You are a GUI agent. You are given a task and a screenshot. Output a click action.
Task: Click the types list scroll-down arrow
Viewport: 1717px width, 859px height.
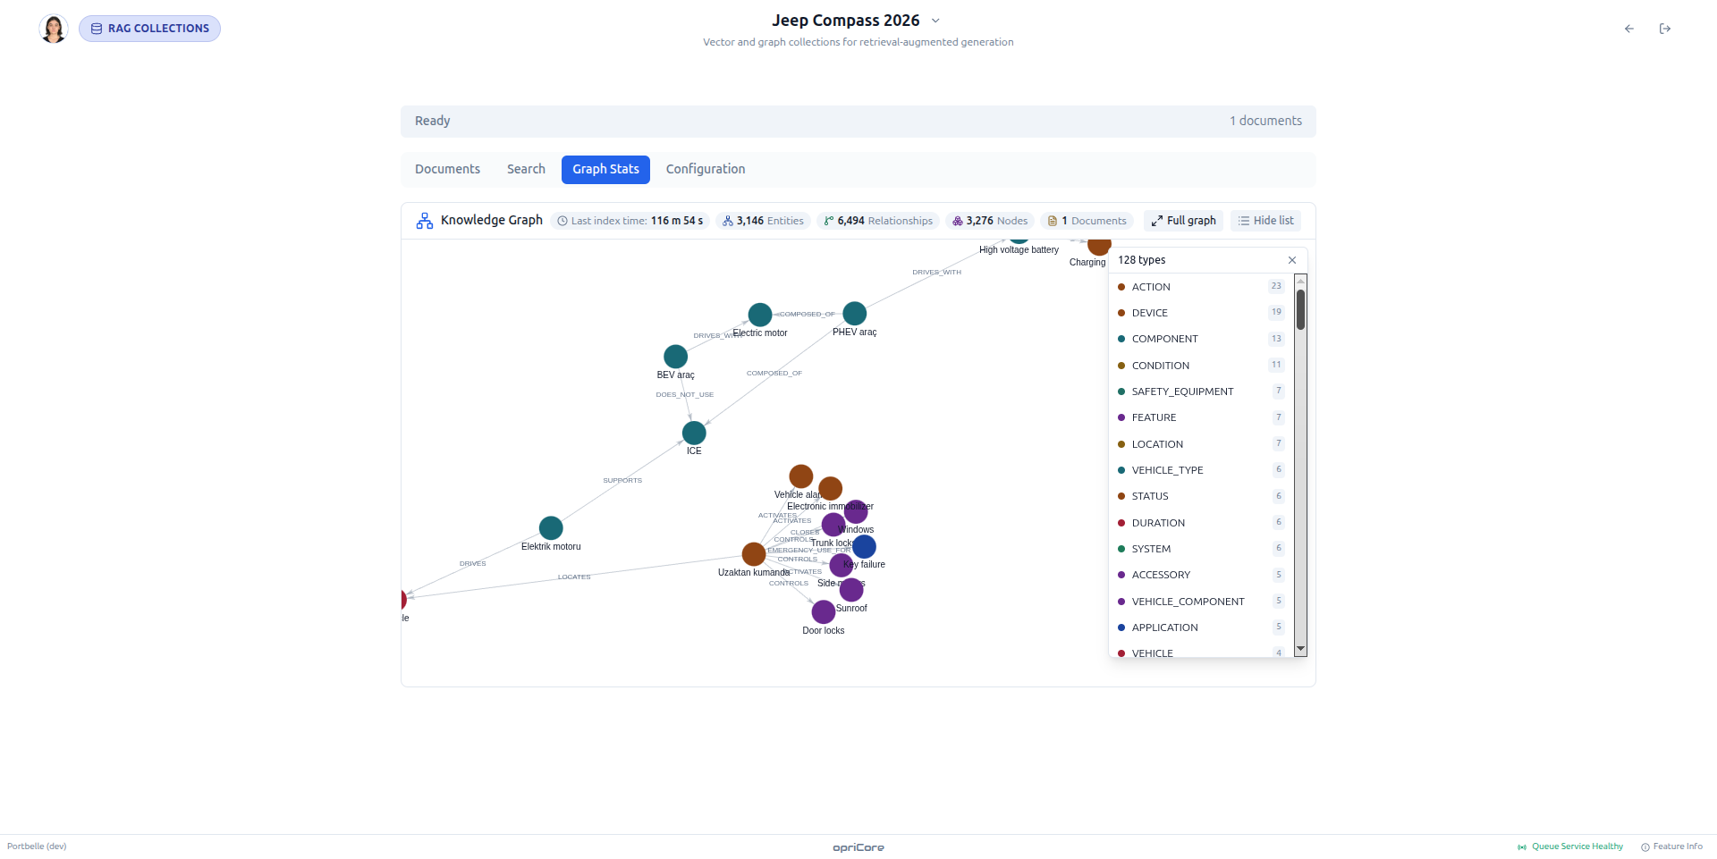coord(1300,649)
